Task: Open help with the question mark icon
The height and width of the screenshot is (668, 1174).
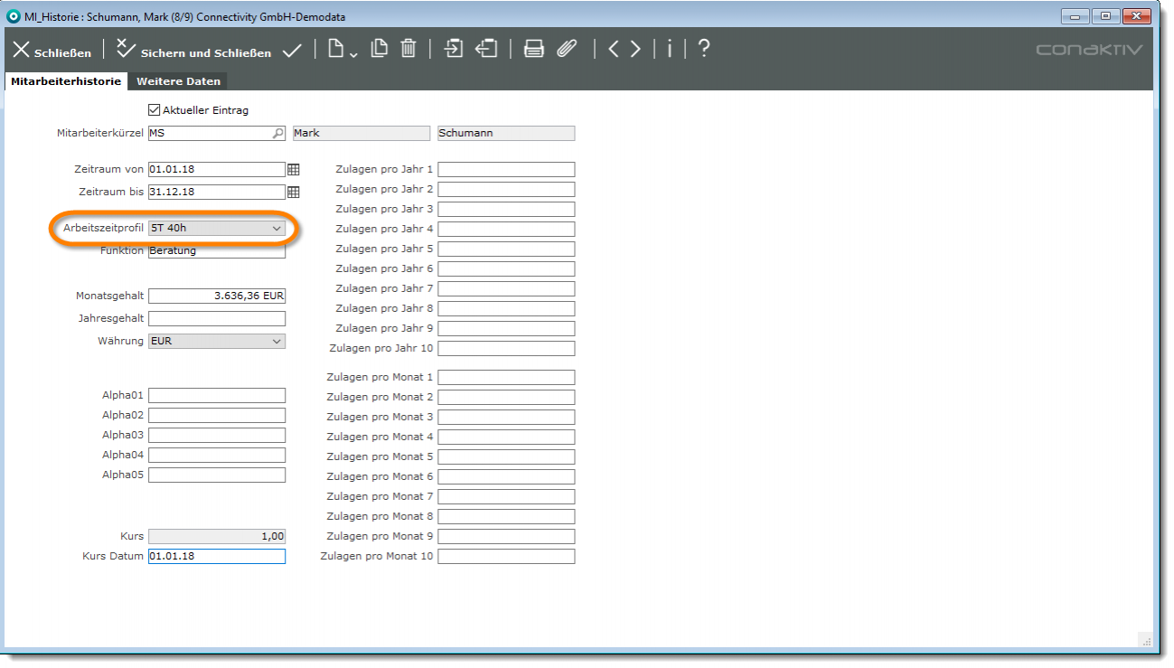Action: 704,49
